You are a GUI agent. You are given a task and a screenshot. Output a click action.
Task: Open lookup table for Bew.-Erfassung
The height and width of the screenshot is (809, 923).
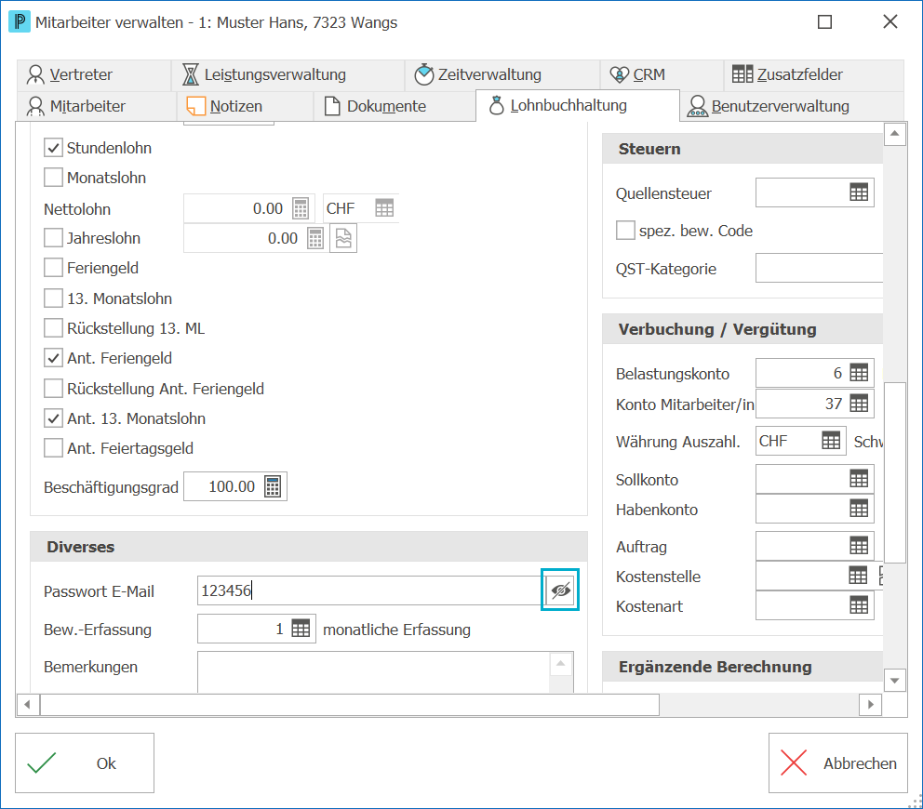301,629
